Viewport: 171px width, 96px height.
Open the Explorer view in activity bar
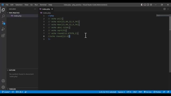[x=3, y=10]
